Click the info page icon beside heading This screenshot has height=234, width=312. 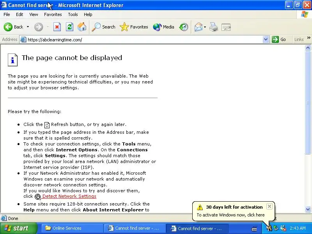click(x=12, y=60)
